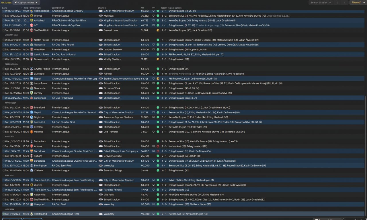The width and height of the screenshot is (367, 220).
Task: Check the Aston Villa fixture row checkbox
Action: [x=3, y=195]
